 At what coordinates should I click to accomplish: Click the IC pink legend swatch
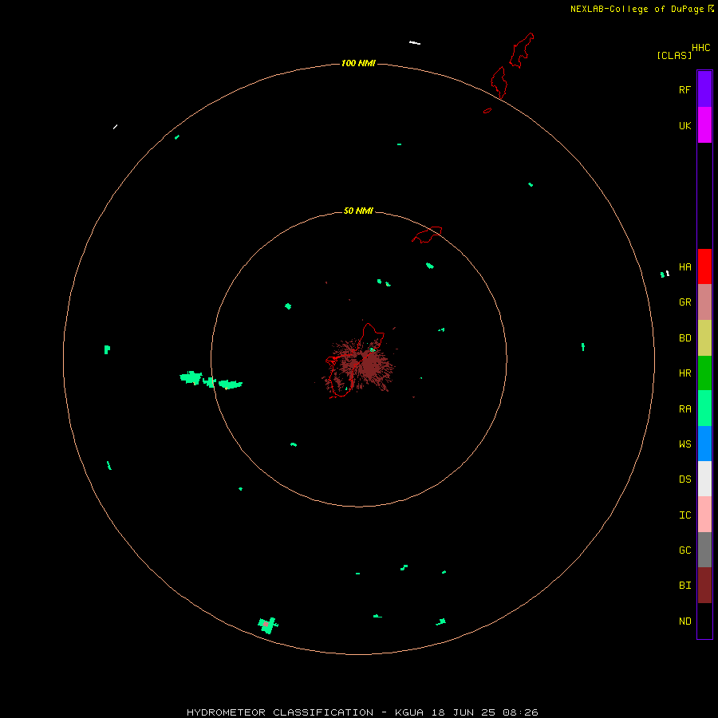point(704,515)
